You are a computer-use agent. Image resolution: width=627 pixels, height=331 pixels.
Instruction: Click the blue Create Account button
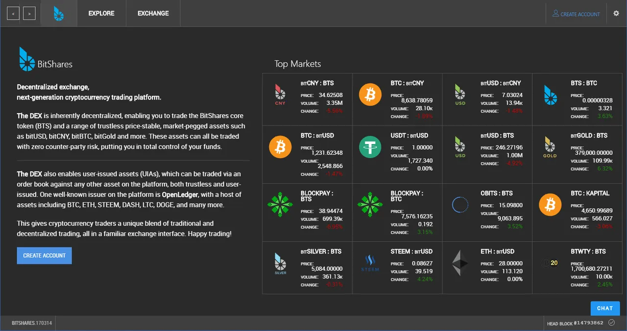click(x=44, y=256)
